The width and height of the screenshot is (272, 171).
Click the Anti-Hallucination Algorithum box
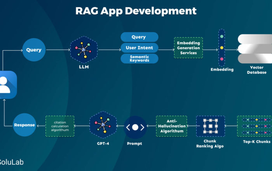click(x=172, y=126)
